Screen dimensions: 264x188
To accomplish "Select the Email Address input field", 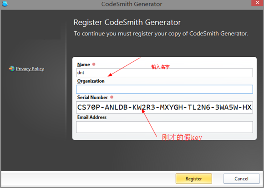I will pyautogui.click(x=164, y=127).
